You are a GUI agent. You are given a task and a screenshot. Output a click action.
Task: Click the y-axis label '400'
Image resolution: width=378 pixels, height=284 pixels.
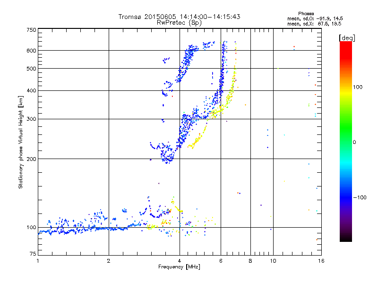pos(31,91)
